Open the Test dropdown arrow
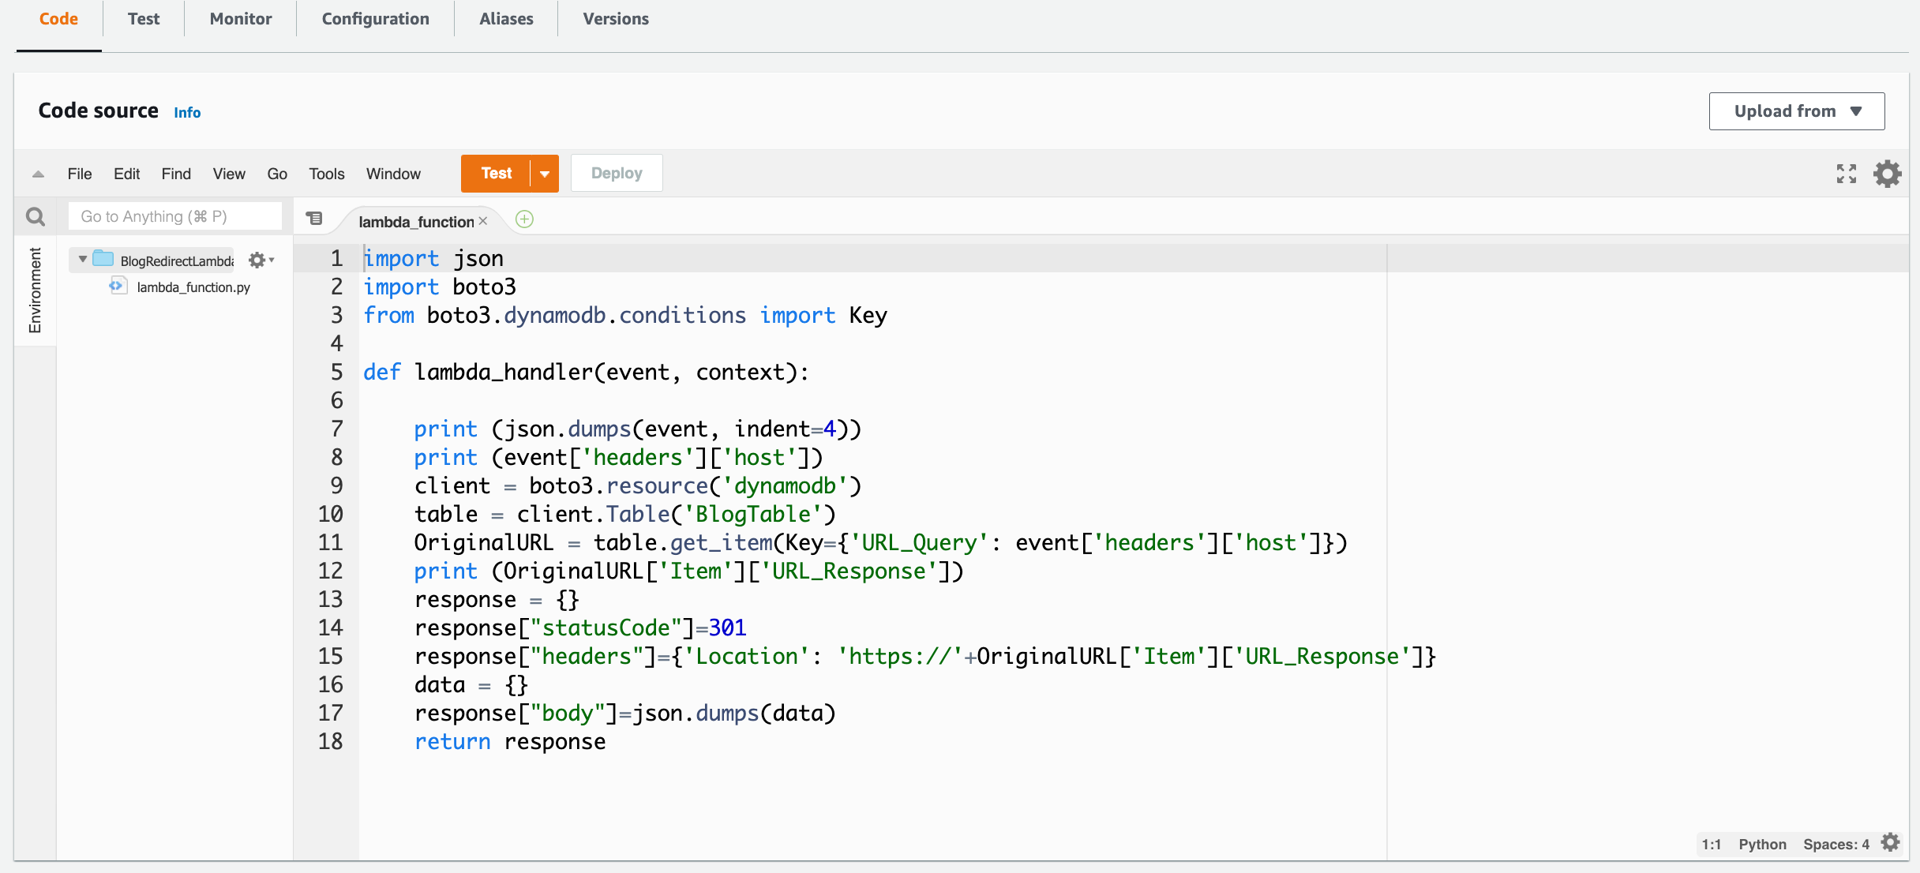The image size is (1920, 873). click(544, 173)
